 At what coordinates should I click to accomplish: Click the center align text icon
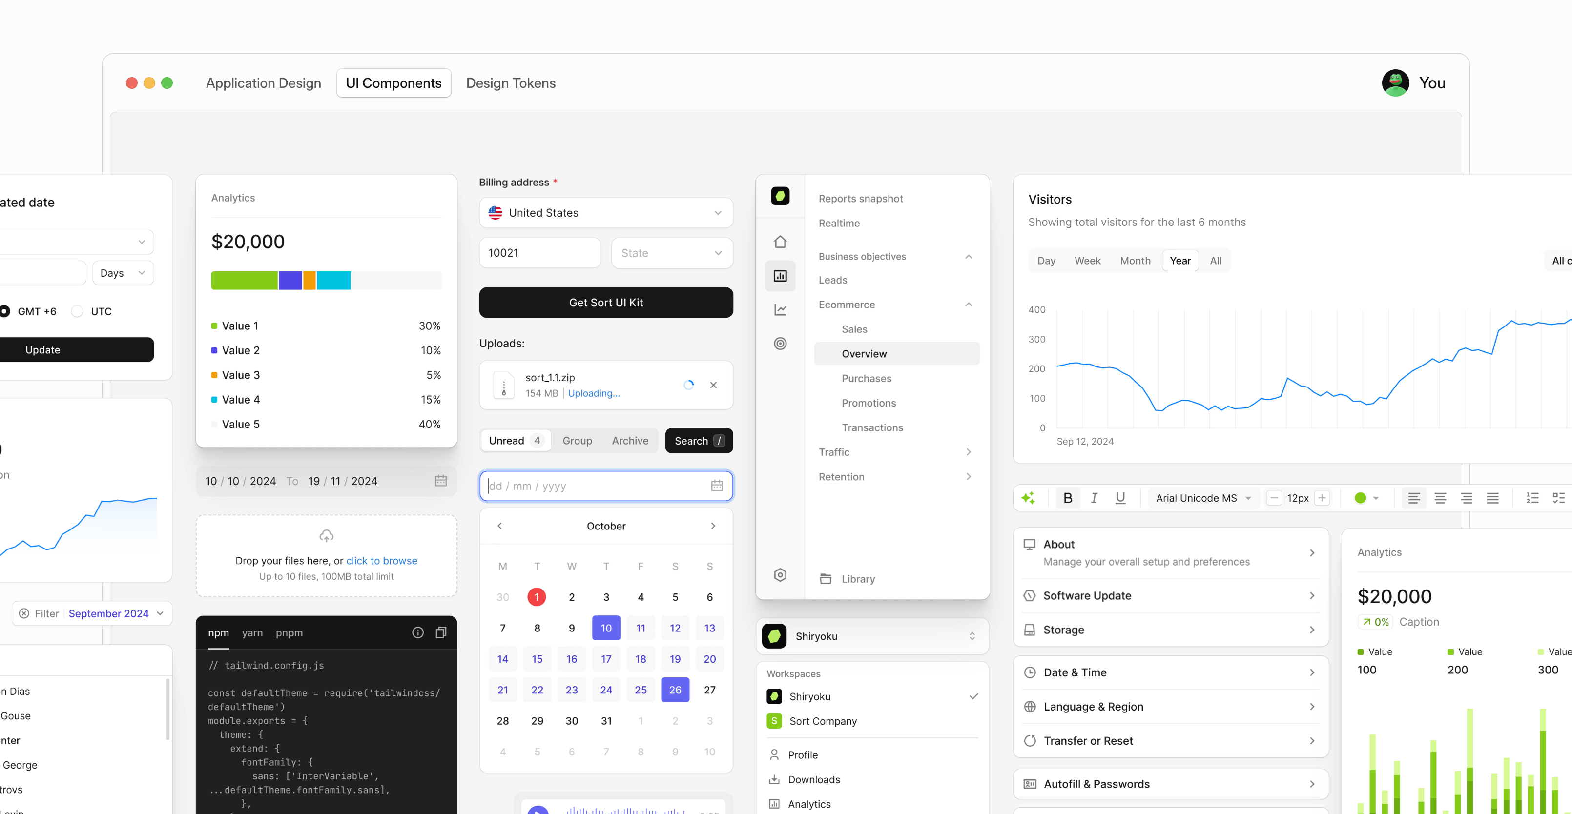(1440, 498)
